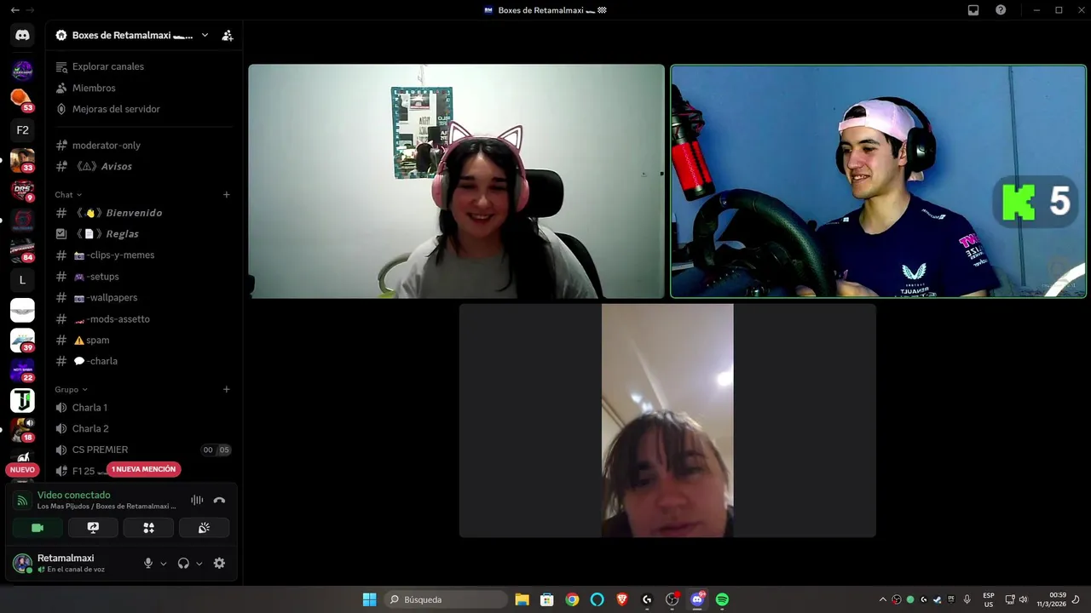Focus bottom center video tile
1091x613 pixels.
point(667,421)
